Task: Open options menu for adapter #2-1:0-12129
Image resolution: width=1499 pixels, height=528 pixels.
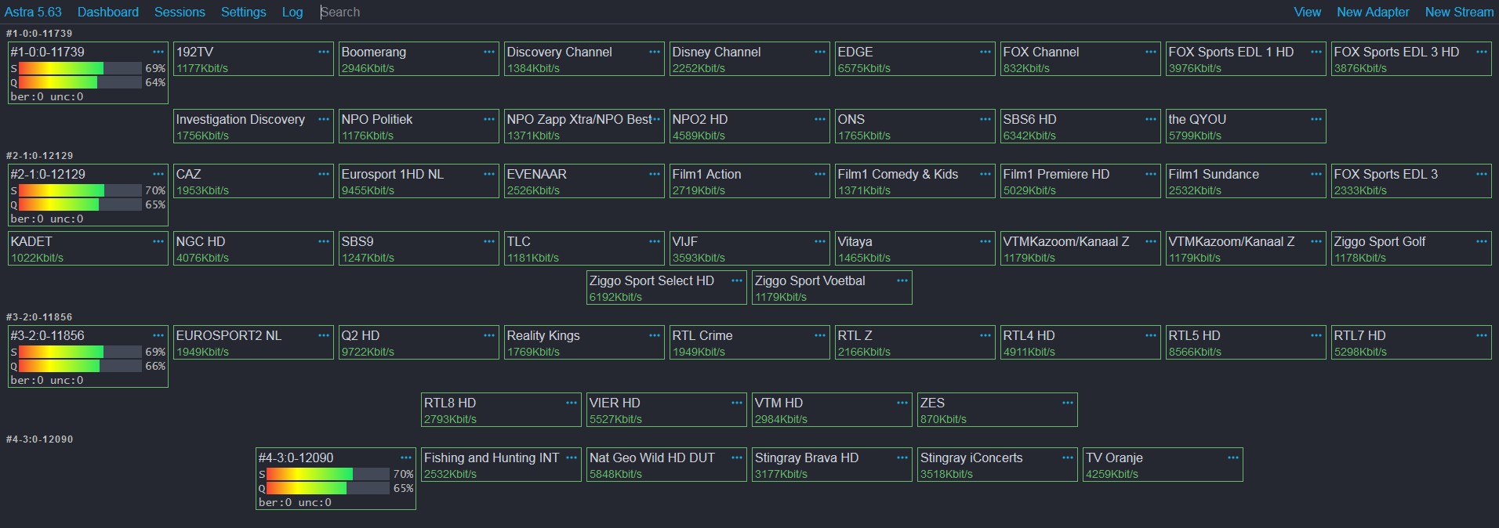Action: pos(158,174)
